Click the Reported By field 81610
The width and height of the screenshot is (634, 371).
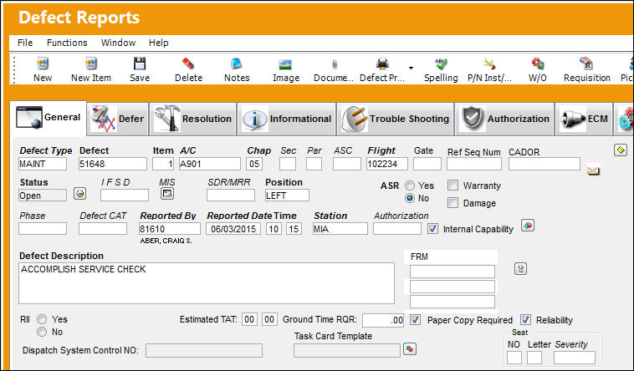pyautogui.click(x=170, y=229)
